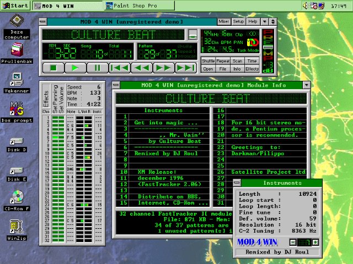Select instrument 26 'Satellite Project ltd'
This screenshot has width=353, height=264.
(260, 172)
